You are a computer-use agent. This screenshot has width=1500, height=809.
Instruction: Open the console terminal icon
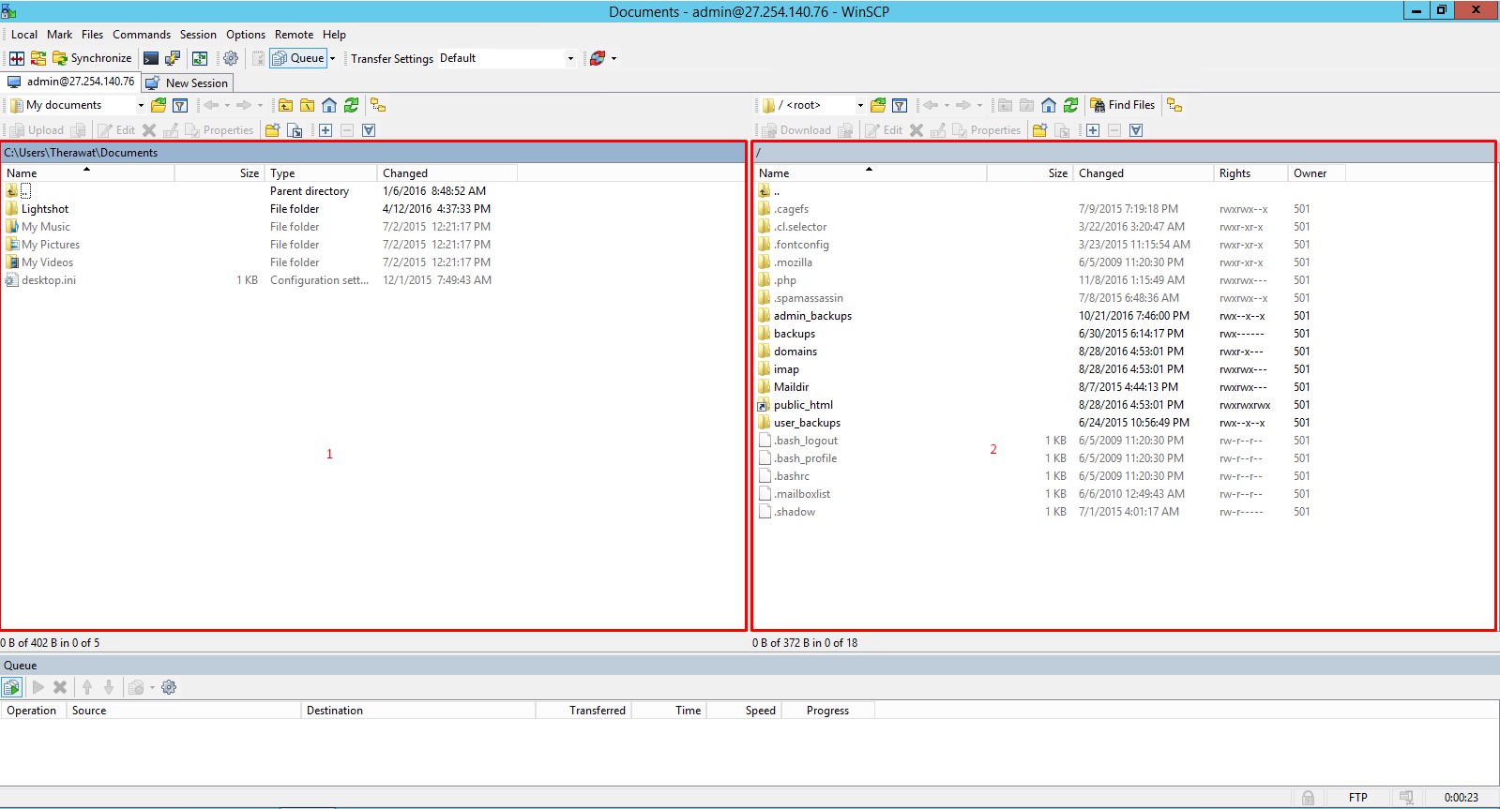tap(151, 58)
